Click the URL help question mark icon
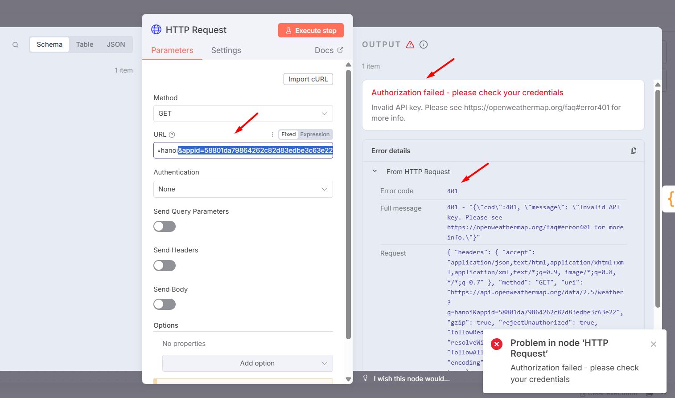The width and height of the screenshot is (675, 398). pyautogui.click(x=172, y=134)
